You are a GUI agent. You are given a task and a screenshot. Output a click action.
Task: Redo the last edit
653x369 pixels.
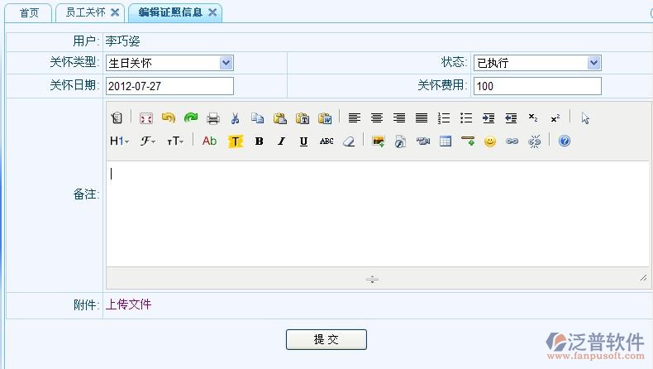tap(191, 118)
